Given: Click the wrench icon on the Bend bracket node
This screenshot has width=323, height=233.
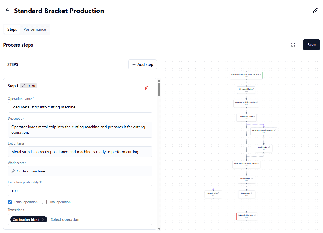Looking at the screenshot, I should coord(269,147).
